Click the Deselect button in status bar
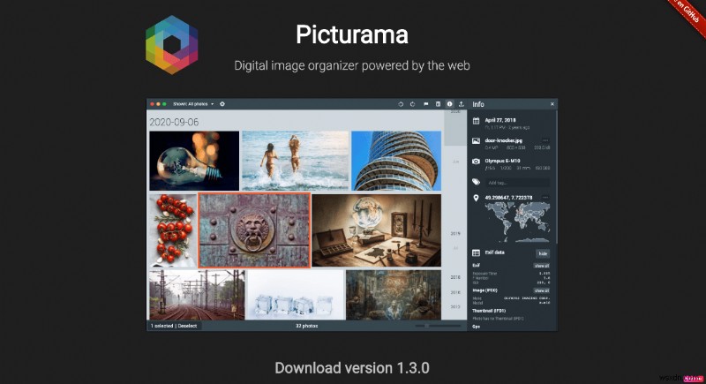Screen dimensions: 706x384 (187, 326)
